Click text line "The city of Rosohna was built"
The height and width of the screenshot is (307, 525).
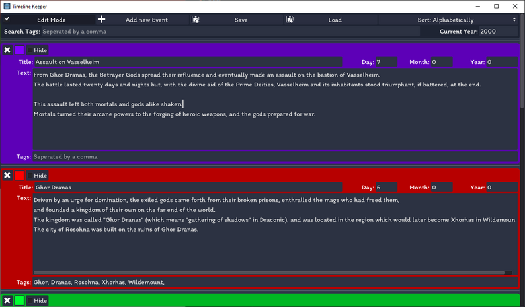(x=116, y=229)
